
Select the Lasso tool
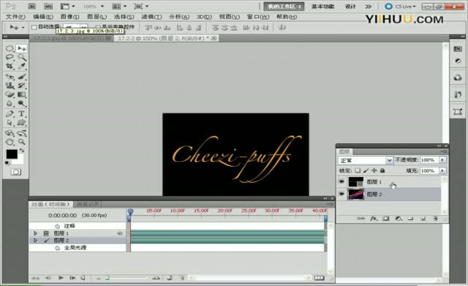[10, 57]
